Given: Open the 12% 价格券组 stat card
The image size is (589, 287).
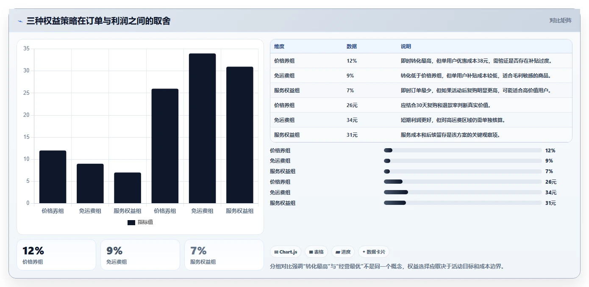Looking at the screenshot, I should pyautogui.click(x=56, y=255).
